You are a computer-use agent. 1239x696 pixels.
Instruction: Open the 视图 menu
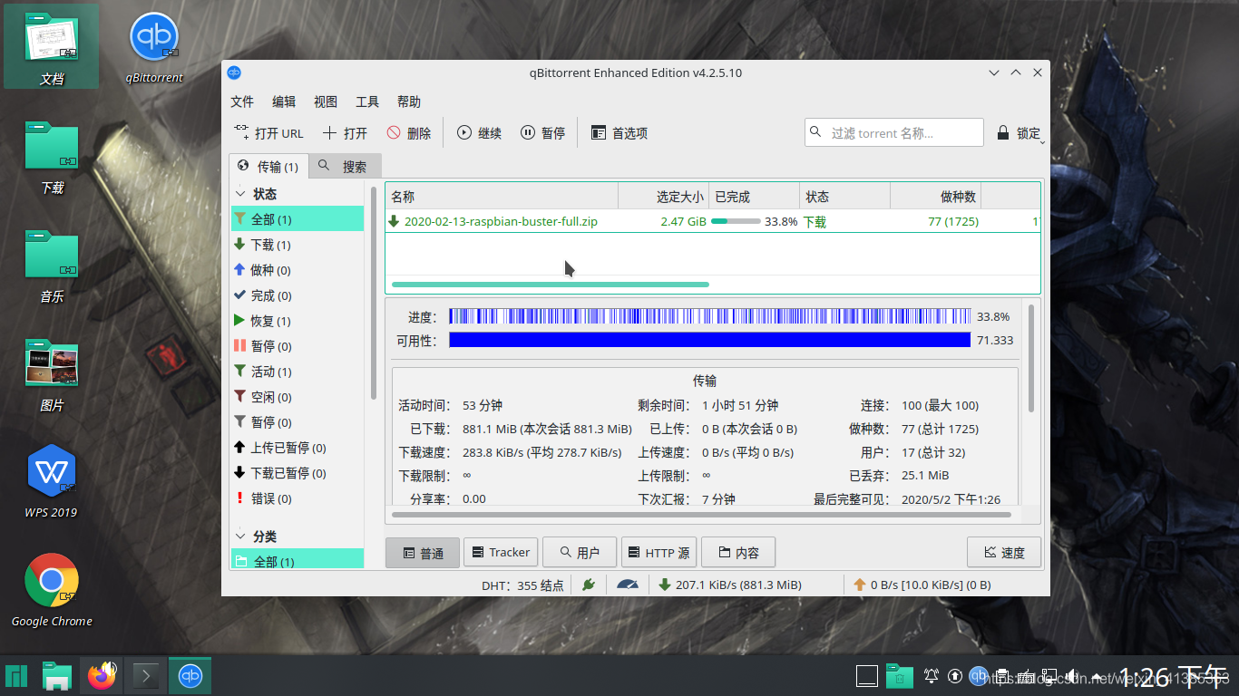326,101
